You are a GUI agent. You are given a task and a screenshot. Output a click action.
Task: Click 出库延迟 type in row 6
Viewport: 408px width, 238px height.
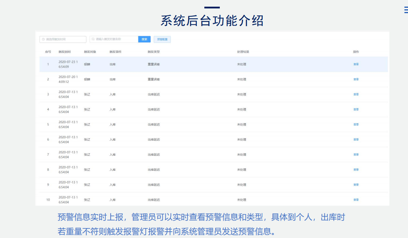[x=154, y=140]
